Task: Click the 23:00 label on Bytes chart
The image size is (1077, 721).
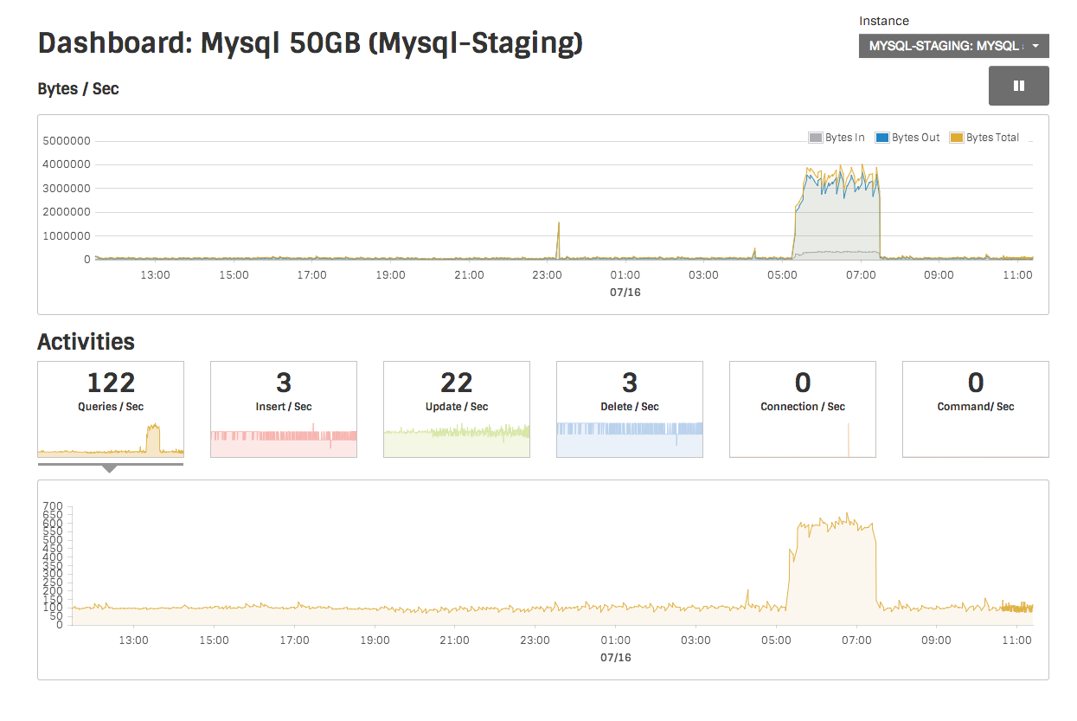Action: (x=547, y=275)
